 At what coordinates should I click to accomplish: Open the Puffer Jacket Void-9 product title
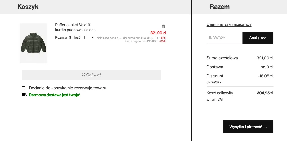pos(73,25)
